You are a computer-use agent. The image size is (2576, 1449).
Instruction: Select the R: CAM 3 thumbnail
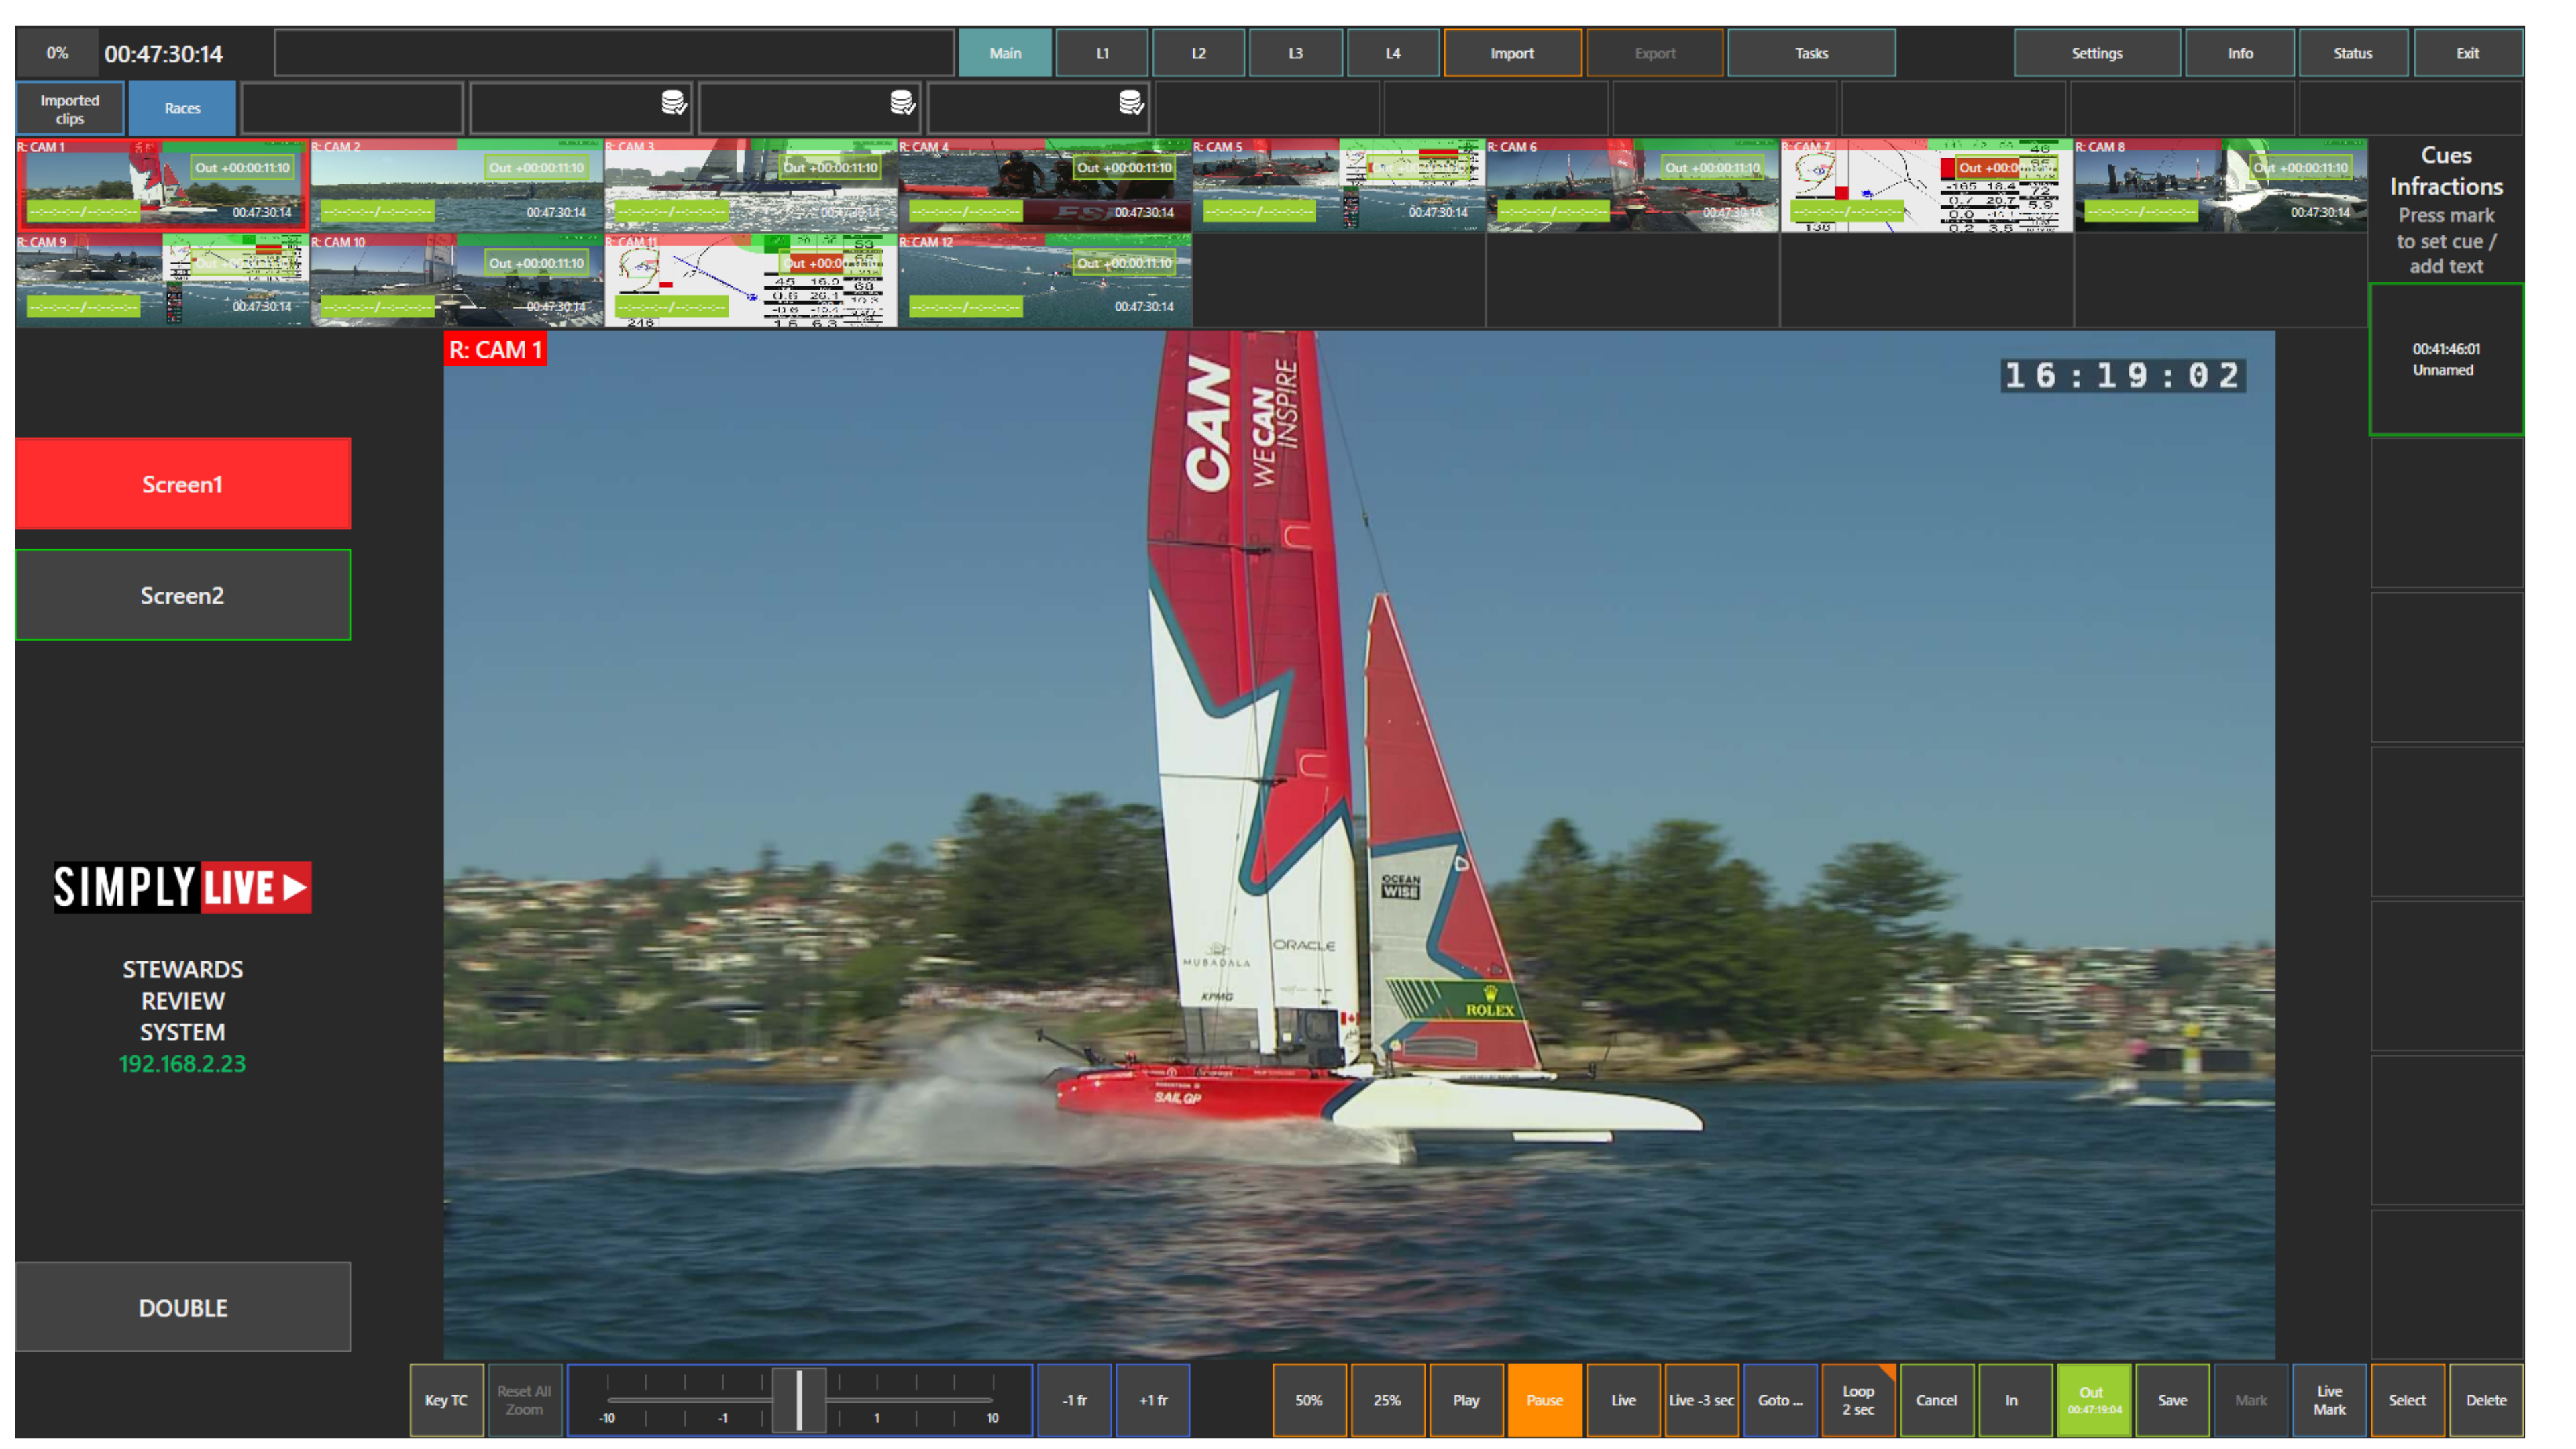pyautogui.click(x=750, y=185)
